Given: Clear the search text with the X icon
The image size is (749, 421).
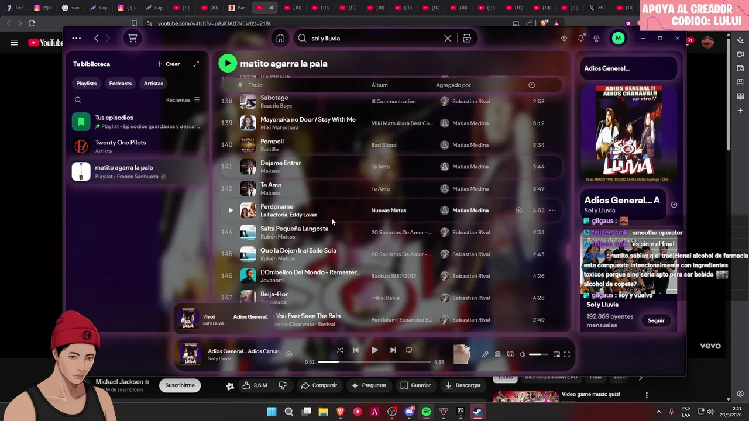Looking at the screenshot, I should 448,38.
